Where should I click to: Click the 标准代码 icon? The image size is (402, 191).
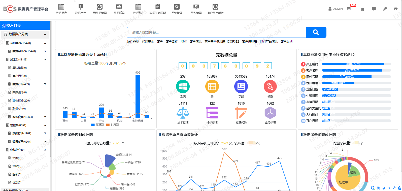point(241,113)
